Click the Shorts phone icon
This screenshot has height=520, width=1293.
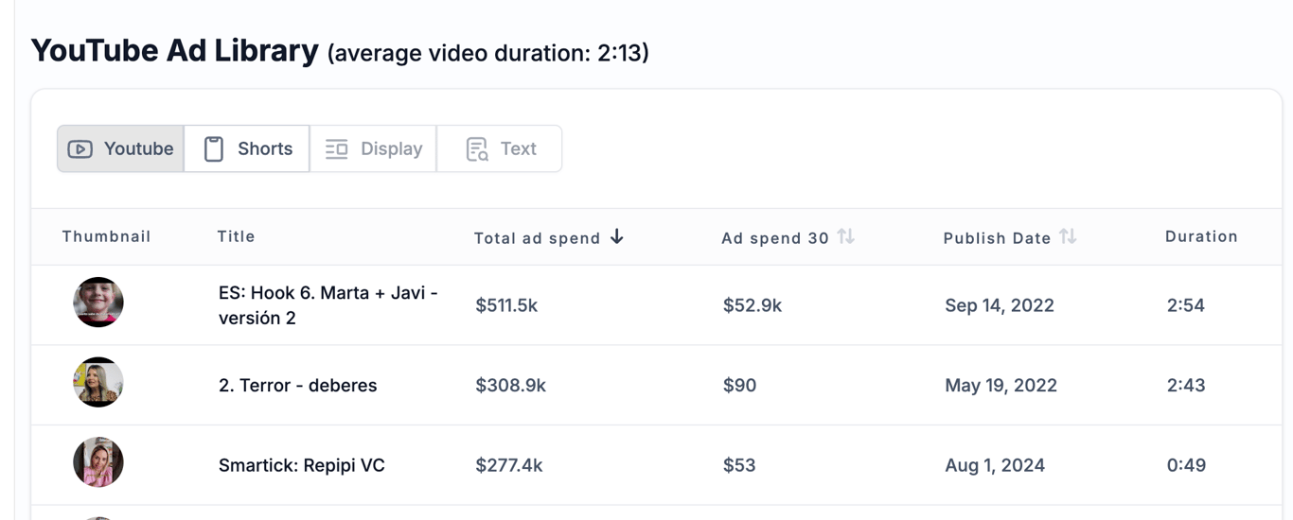[x=214, y=149]
